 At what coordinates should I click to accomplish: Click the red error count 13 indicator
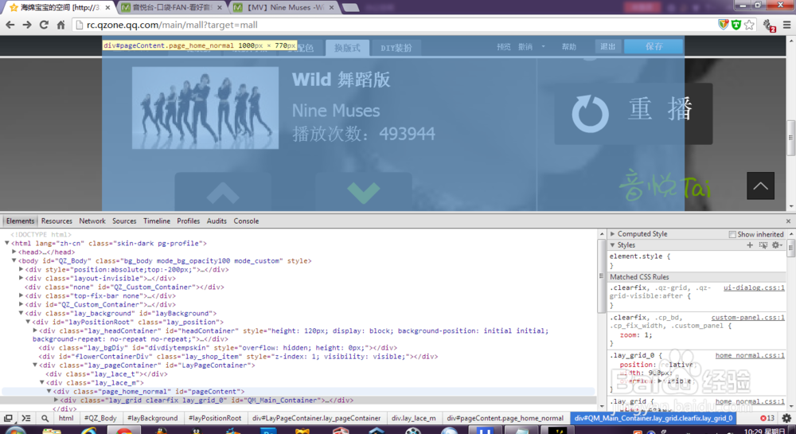point(767,418)
